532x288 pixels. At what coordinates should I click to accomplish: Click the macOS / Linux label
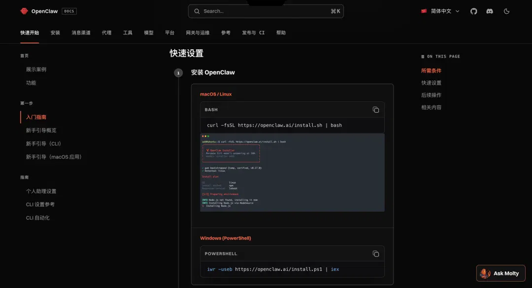click(x=216, y=94)
